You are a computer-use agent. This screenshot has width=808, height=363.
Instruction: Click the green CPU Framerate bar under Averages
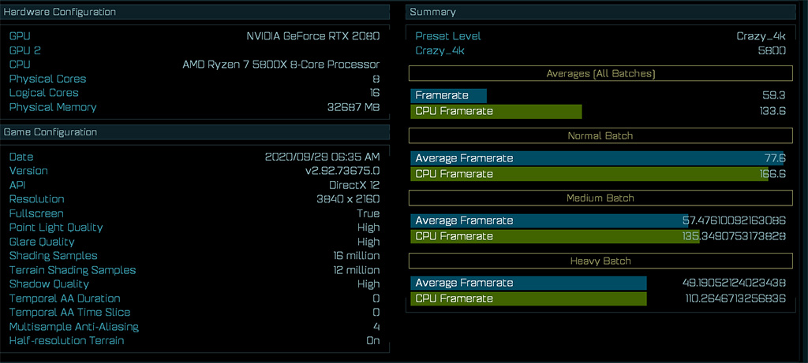[x=496, y=112]
